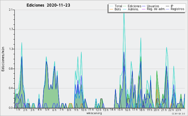Viewport: 188px width, 116px height.
Task: Click the wikiscan.org text
Action: point(94,113)
